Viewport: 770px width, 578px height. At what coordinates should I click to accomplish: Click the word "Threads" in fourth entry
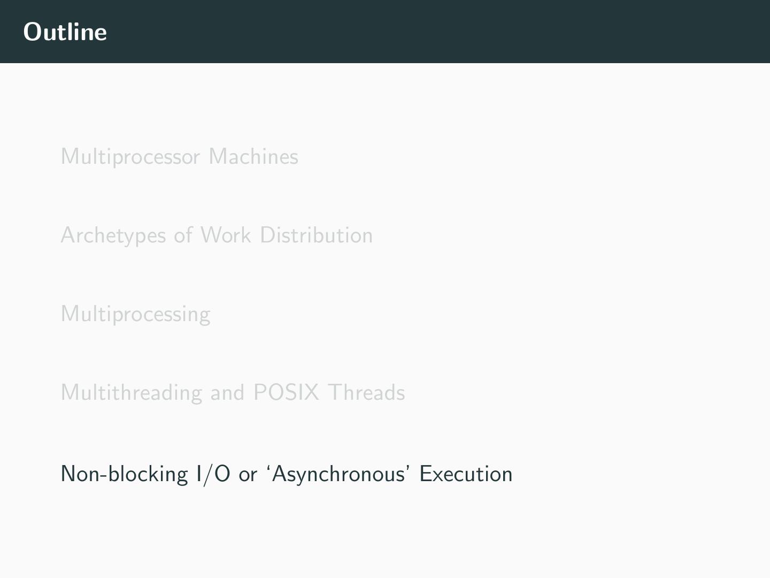pyautogui.click(x=366, y=393)
